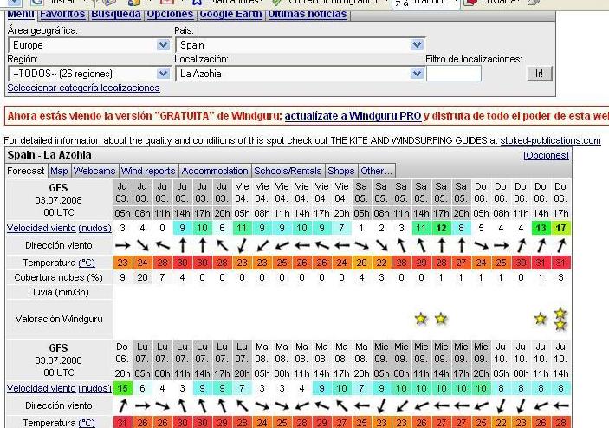This screenshot has width=609, height=428.
Task: Open the Accommodation tab
Action: pyautogui.click(x=215, y=171)
